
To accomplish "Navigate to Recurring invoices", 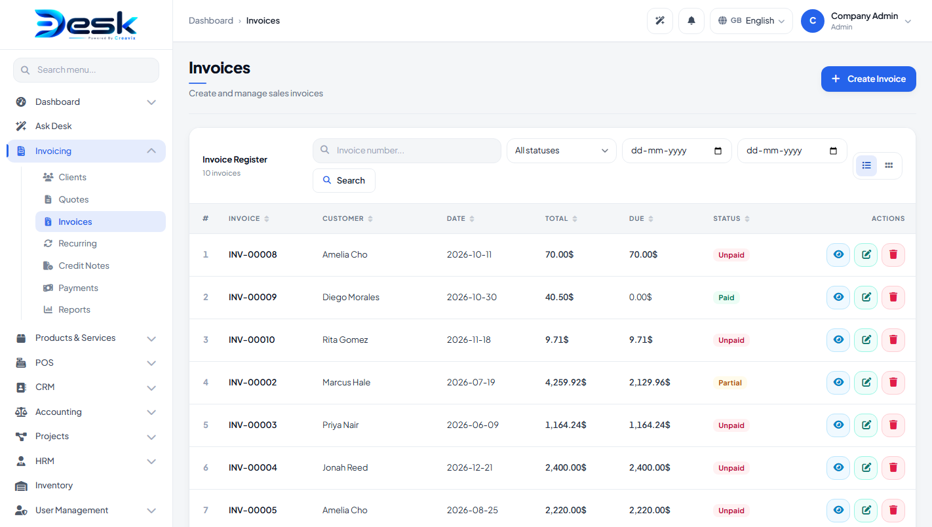I will click(100, 244).
